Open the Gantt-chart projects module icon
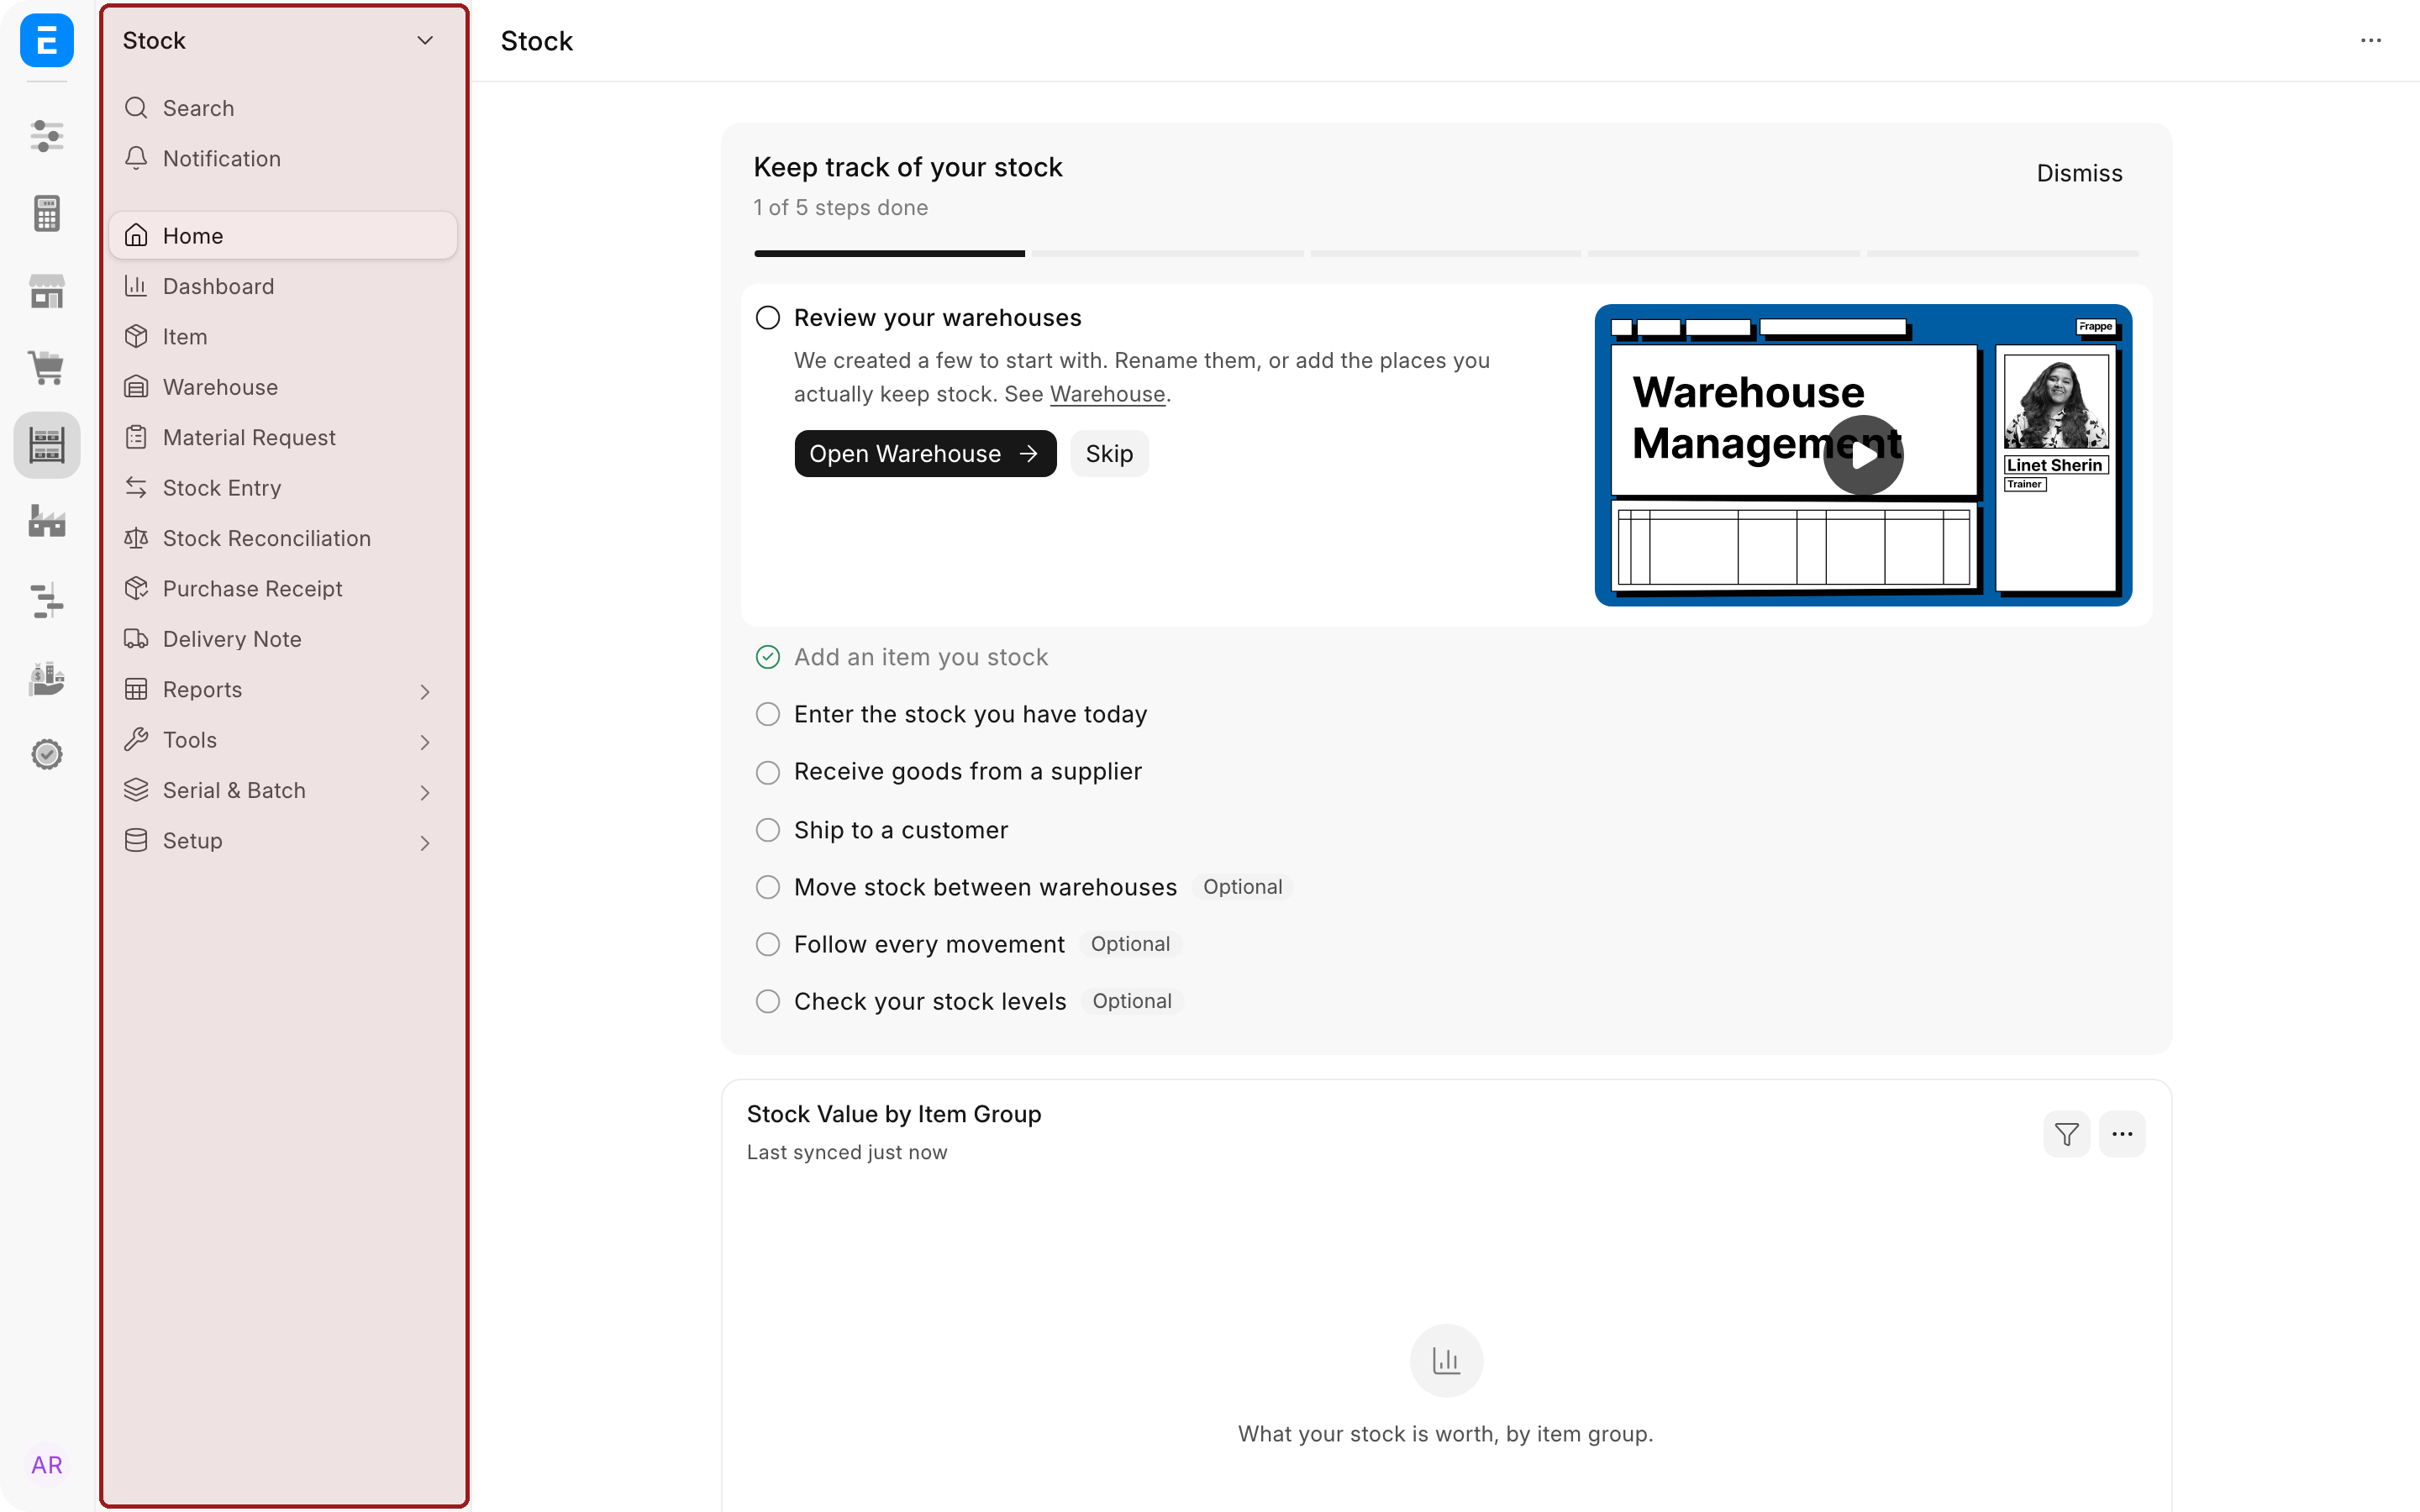Screen dimensions: 2420x1512 click(x=47, y=600)
